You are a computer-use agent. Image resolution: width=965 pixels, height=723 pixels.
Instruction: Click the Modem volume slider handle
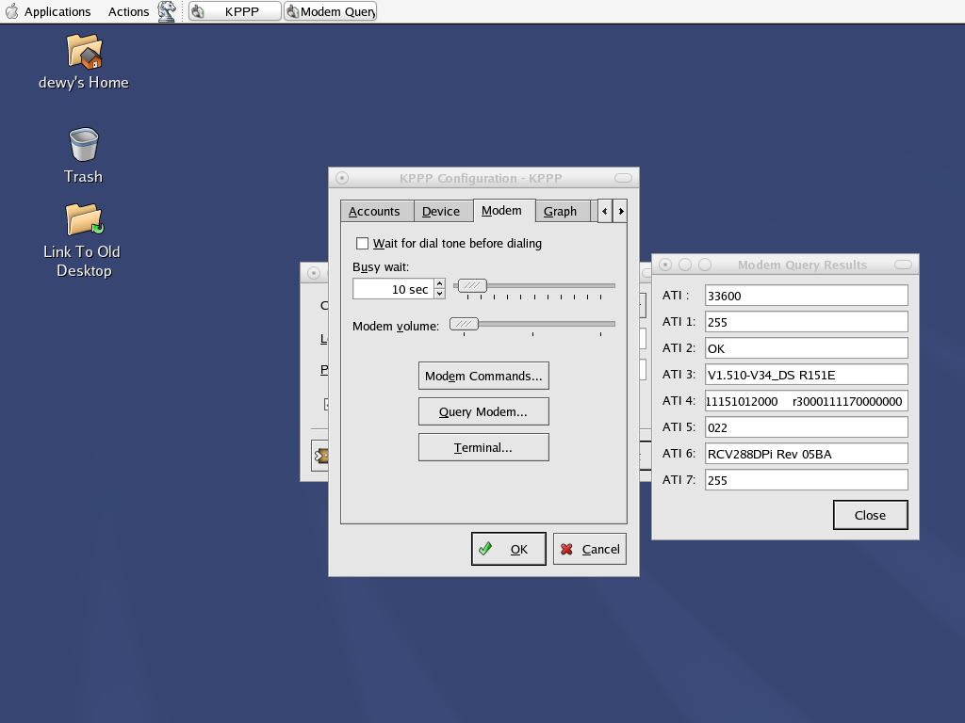pyautogui.click(x=464, y=324)
